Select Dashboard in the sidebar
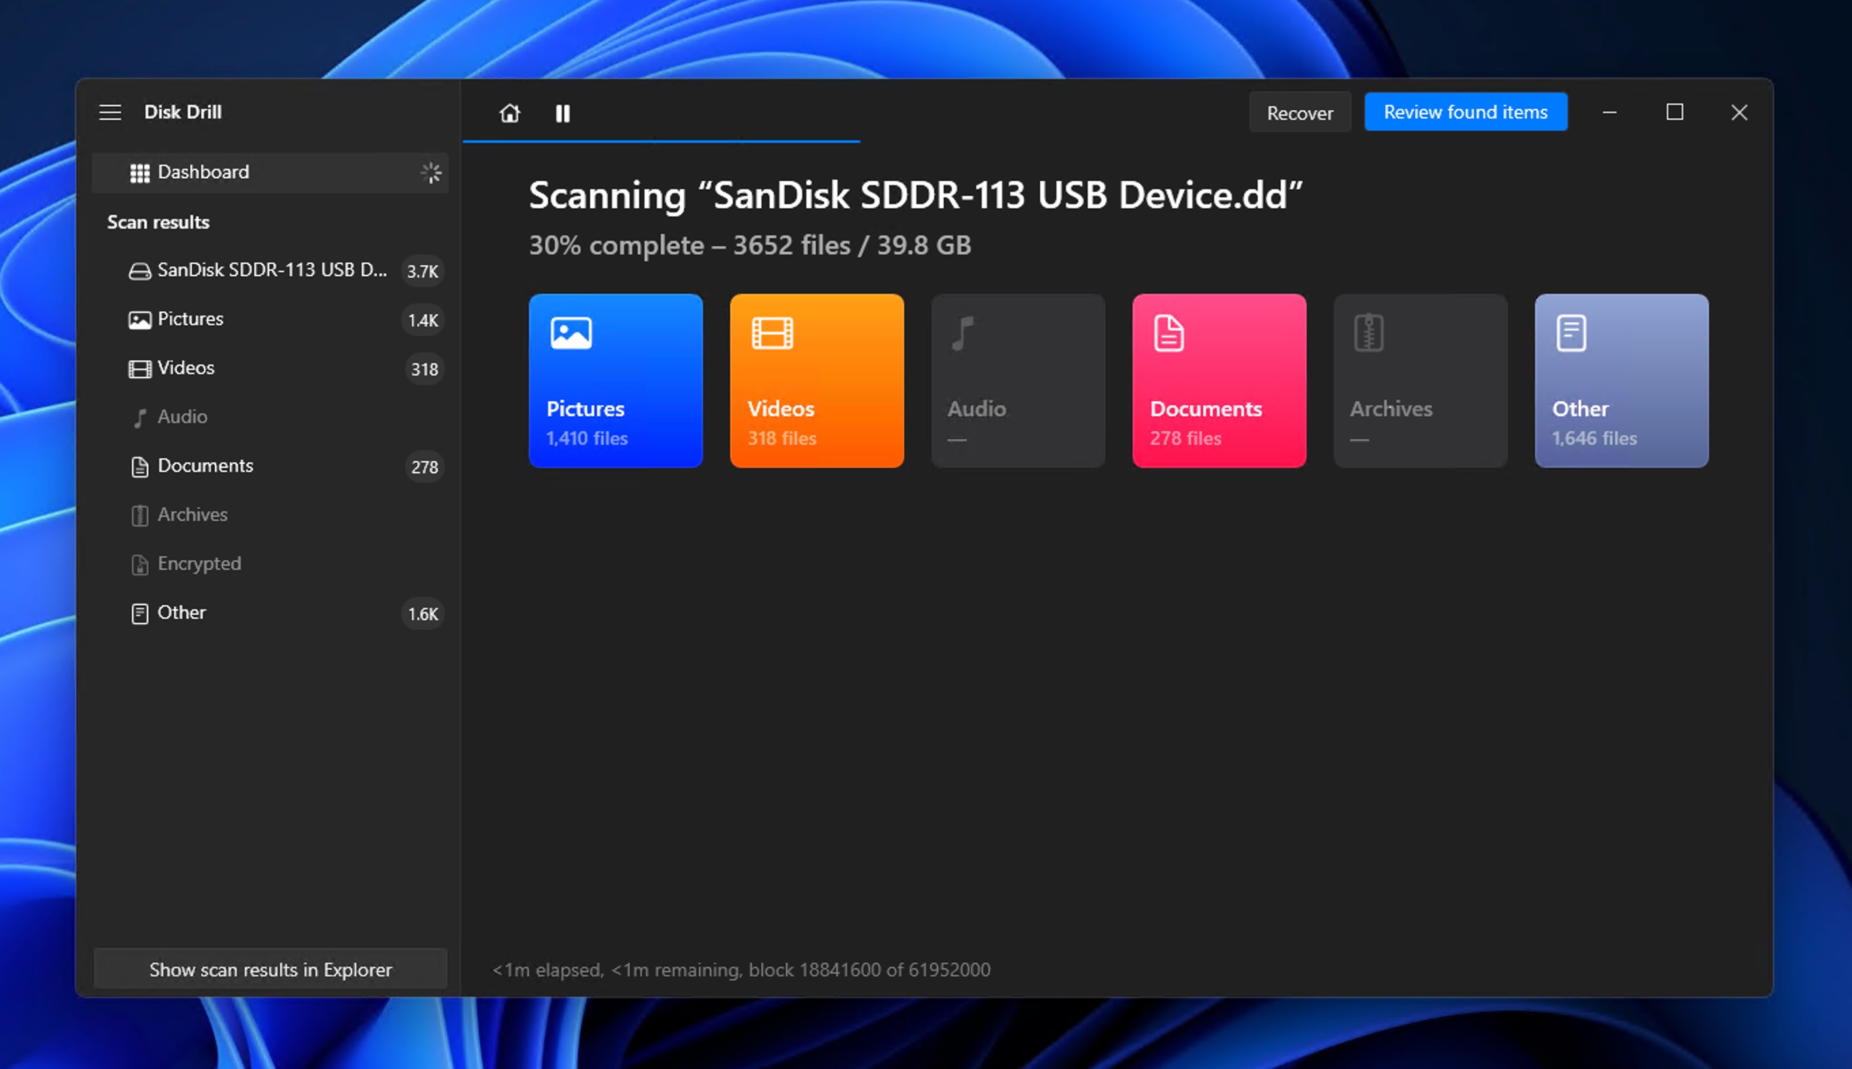This screenshot has height=1069, width=1852. 270,173
